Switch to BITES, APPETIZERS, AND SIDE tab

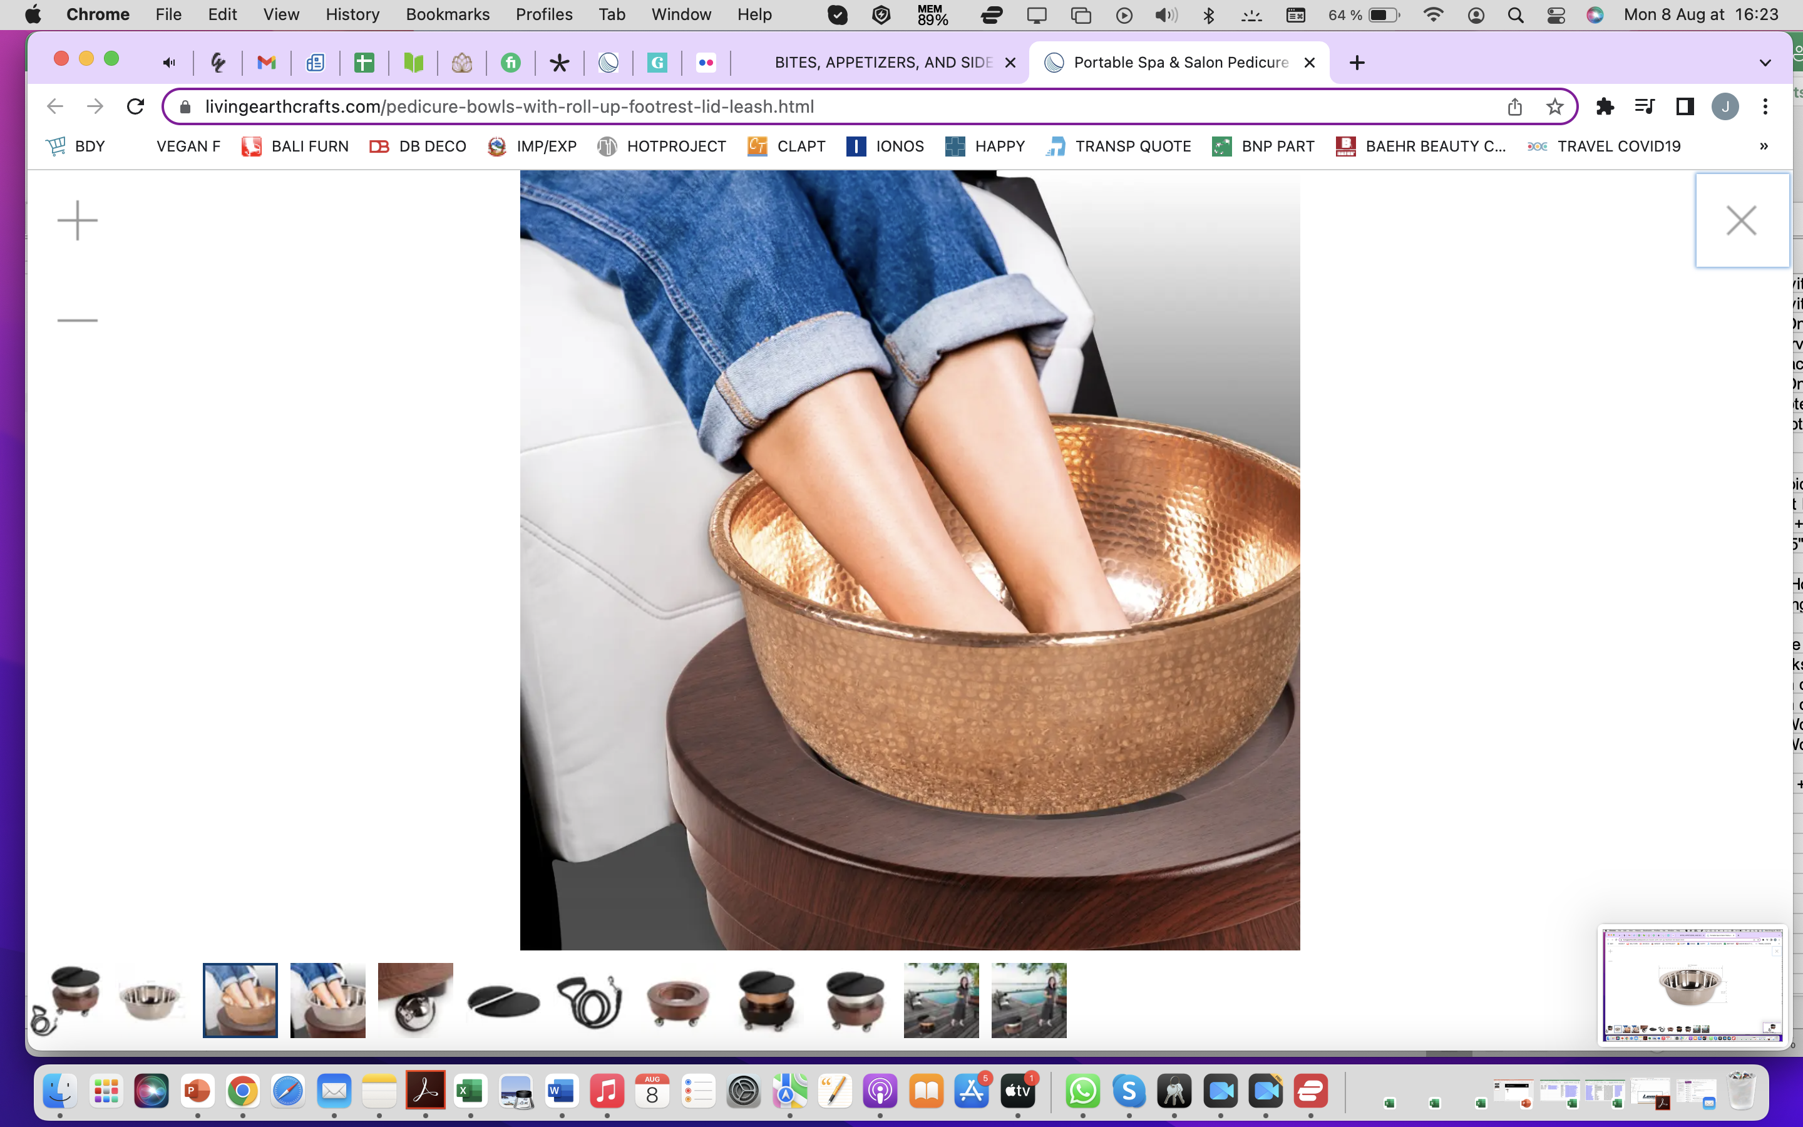pos(883,63)
